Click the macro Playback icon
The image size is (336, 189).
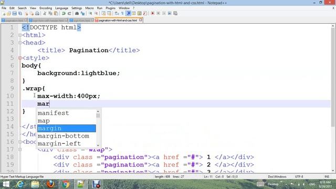click(164, 13)
